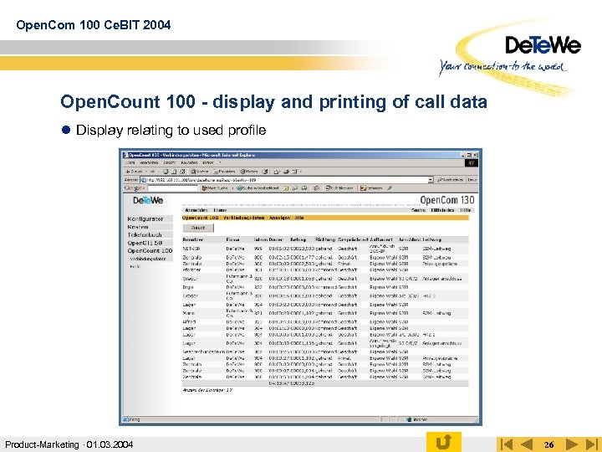Select Profil sidebar subitem
This screenshot has width=602, height=452.
pos(135,266)
